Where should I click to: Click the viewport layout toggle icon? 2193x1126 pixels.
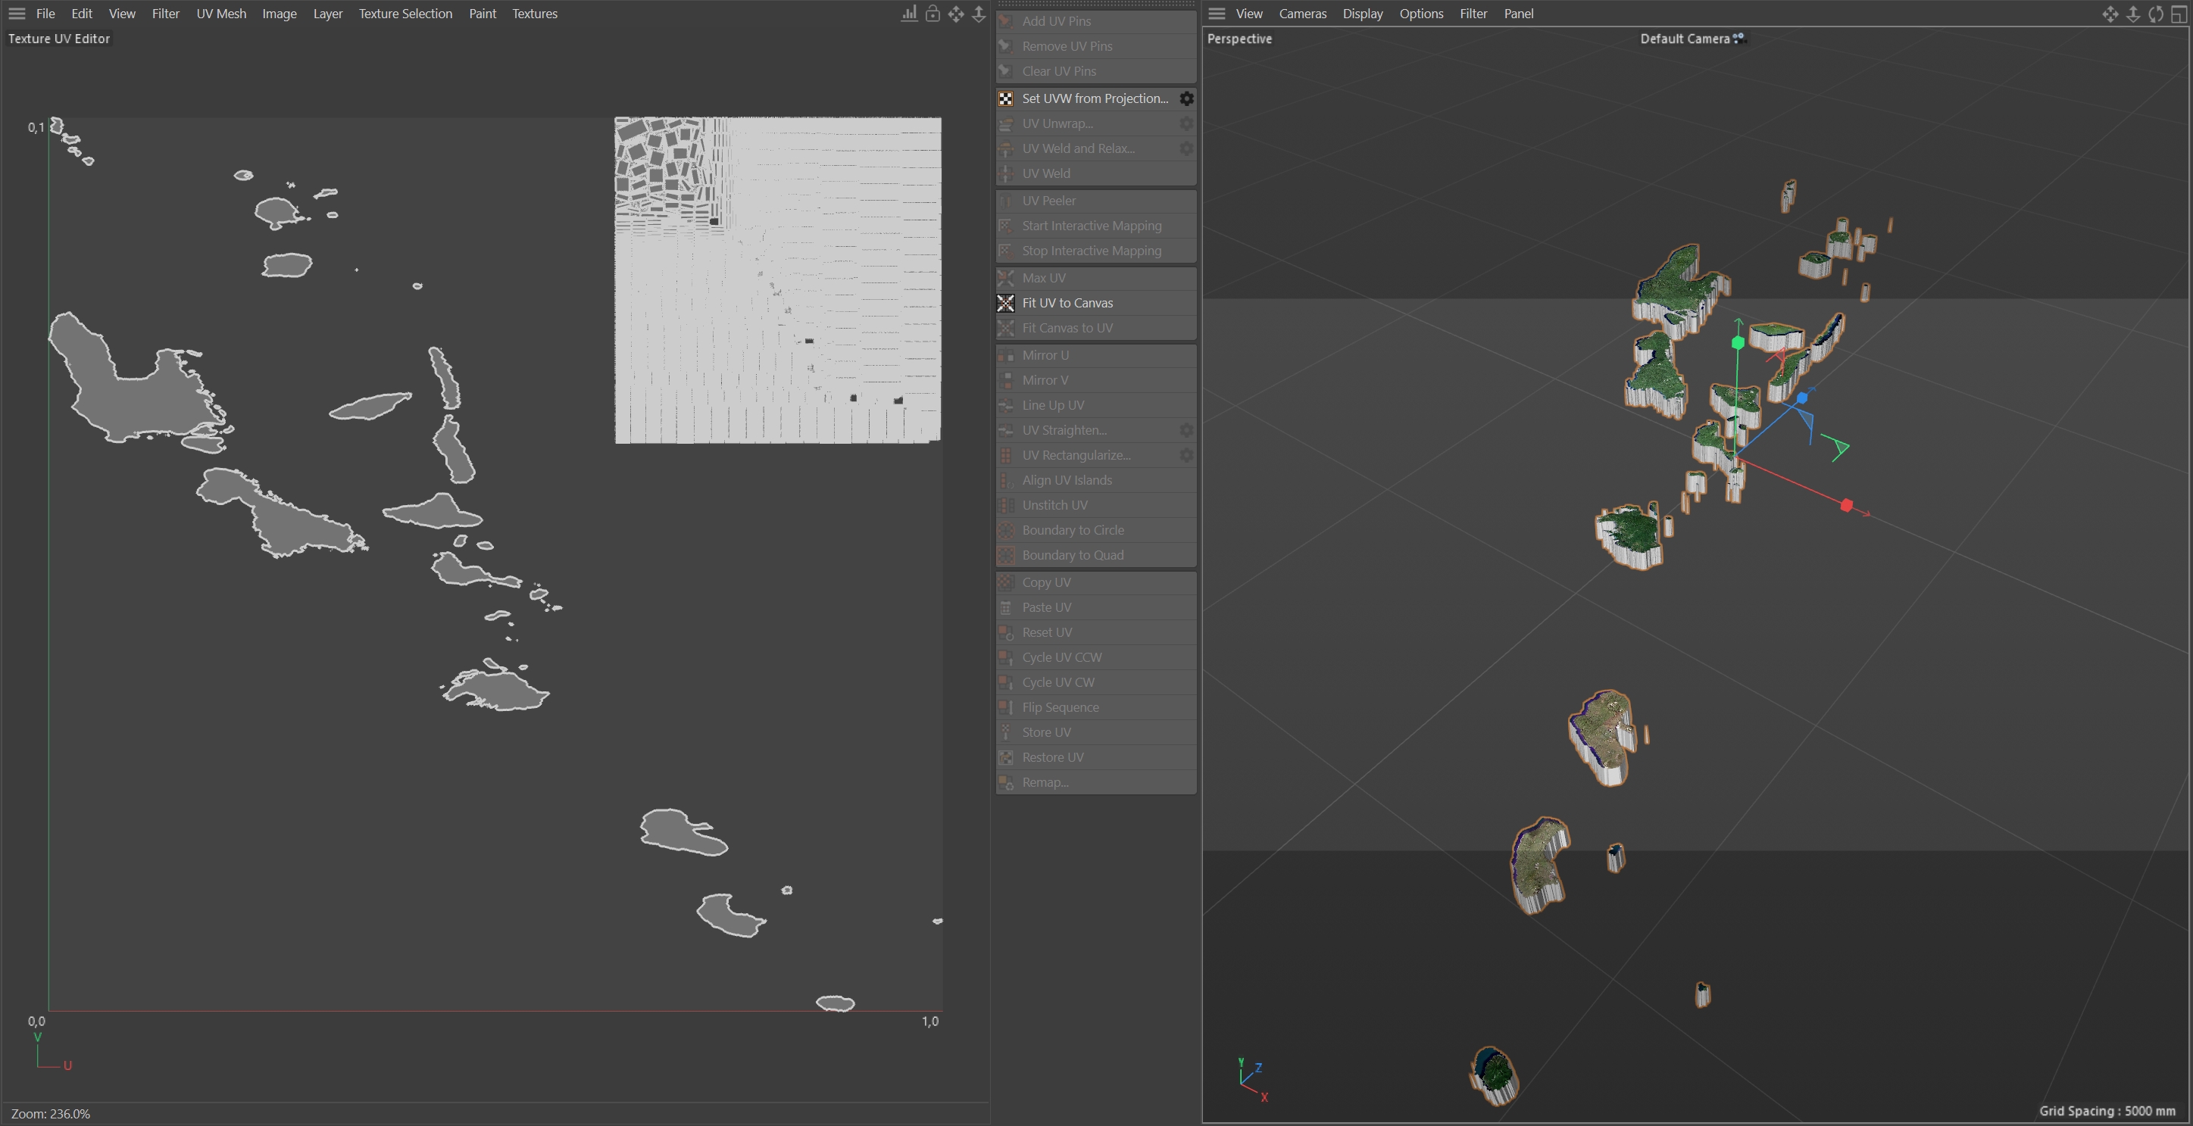coord(2179,14)
